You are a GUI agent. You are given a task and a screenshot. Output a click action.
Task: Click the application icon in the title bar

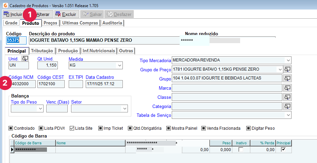[x=6, y=5]
